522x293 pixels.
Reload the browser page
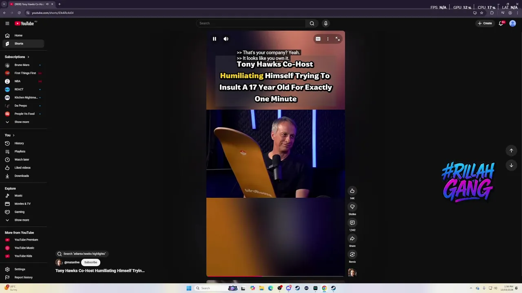(x=19, y=13)
